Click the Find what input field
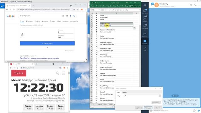Screen dimensions: 201x113 pos(142,96)
